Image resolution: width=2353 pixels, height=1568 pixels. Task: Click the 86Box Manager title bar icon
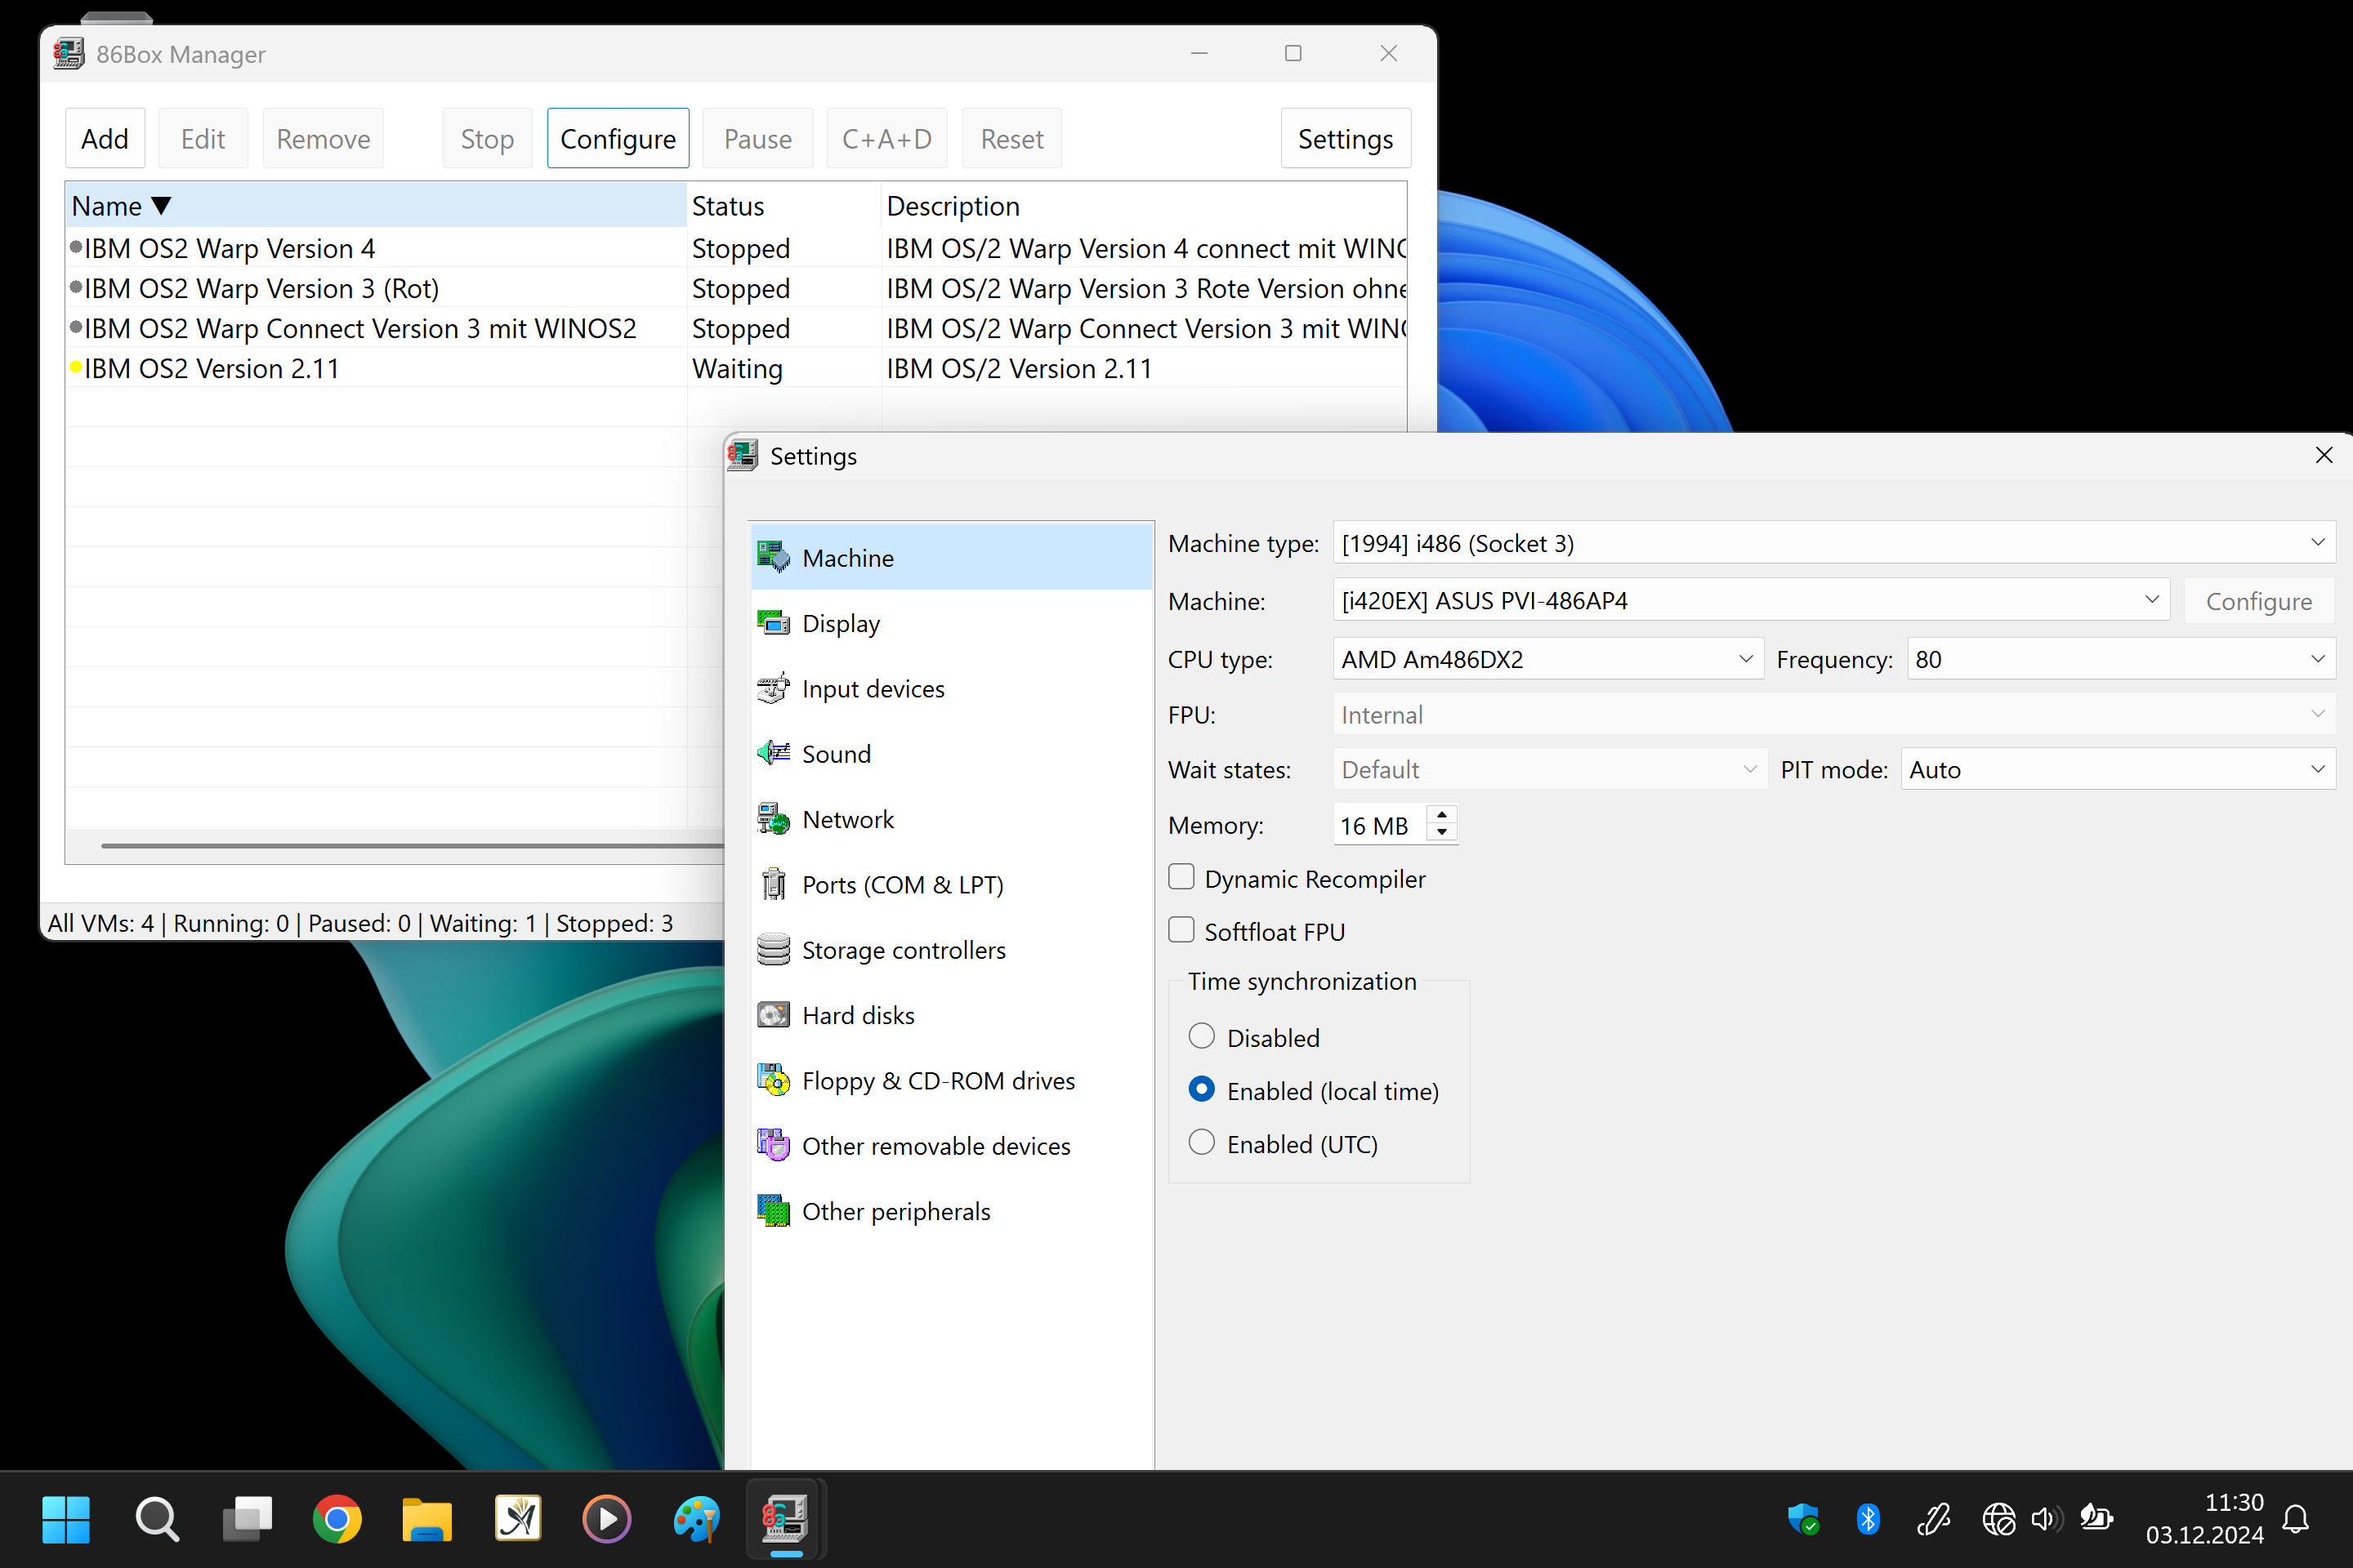[68, 53]
